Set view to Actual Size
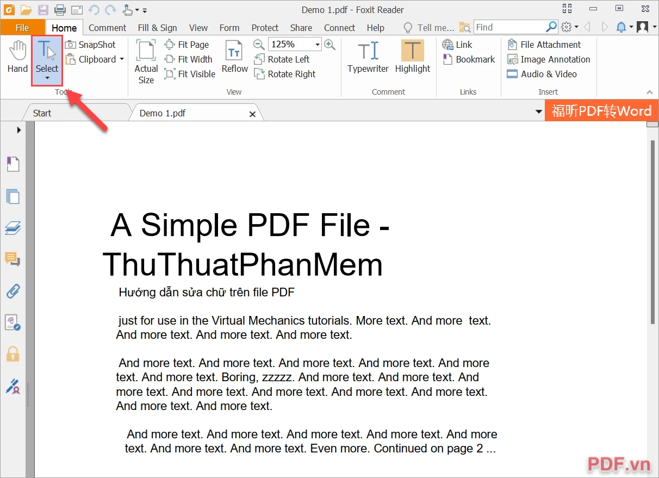This screenshot has height=478, width=659. click(146, 62)
